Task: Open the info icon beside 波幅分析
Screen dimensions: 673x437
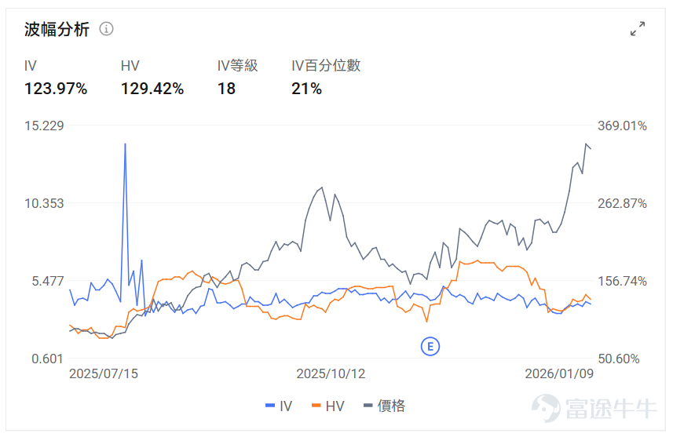Action: tap(107, 29)
